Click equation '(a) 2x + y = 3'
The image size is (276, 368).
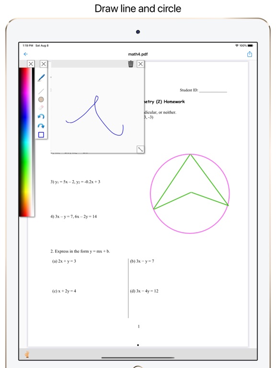64,261
